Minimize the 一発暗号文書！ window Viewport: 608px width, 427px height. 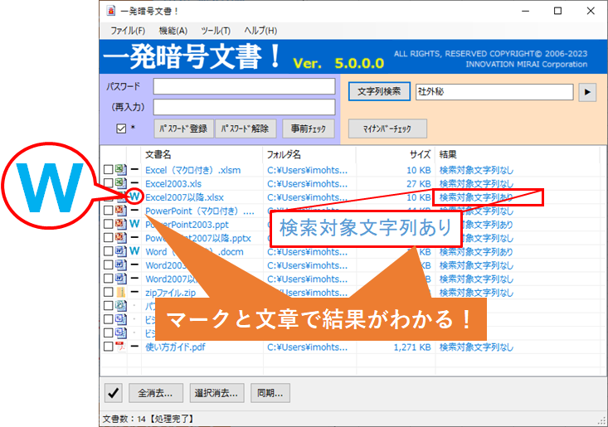pyautogui.click(x=525, y=11)
